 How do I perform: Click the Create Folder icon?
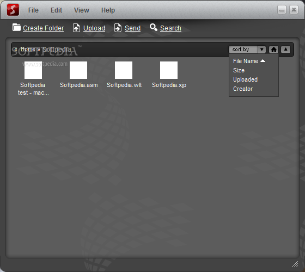click(x=16, y=27)
